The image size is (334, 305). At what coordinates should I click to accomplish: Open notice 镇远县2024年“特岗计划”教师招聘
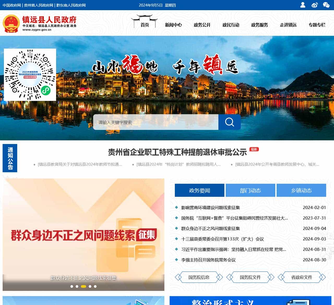178,164
